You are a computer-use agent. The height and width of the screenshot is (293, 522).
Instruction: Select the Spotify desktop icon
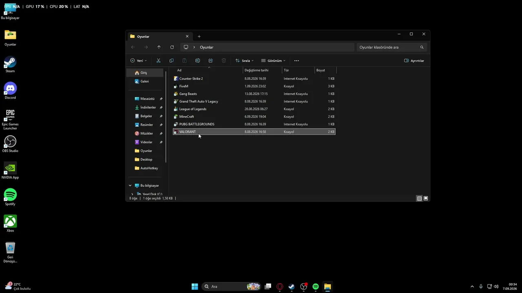click(x=10, y=197)
